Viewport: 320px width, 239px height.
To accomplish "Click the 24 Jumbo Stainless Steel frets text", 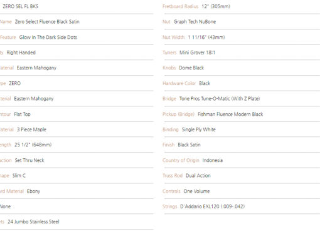I will (x=33, y=221).
